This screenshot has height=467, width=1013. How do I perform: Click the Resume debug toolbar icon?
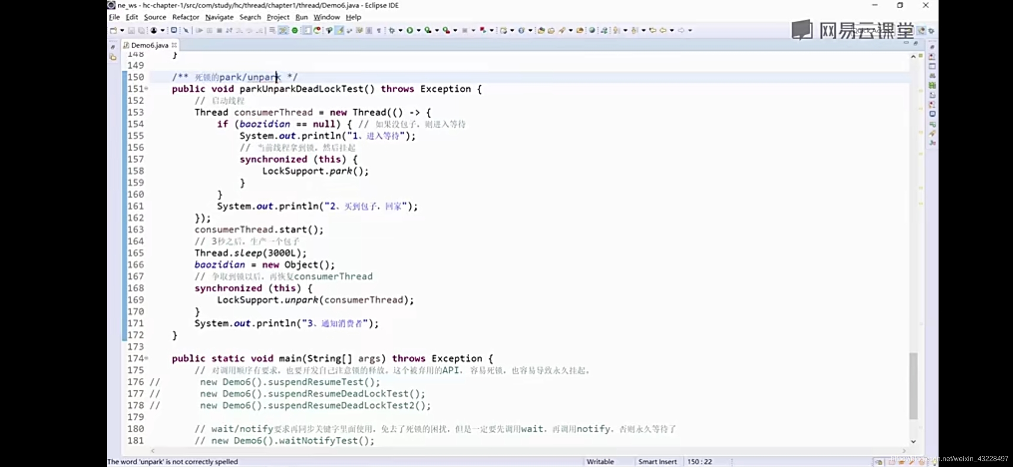tap(200, 30)
